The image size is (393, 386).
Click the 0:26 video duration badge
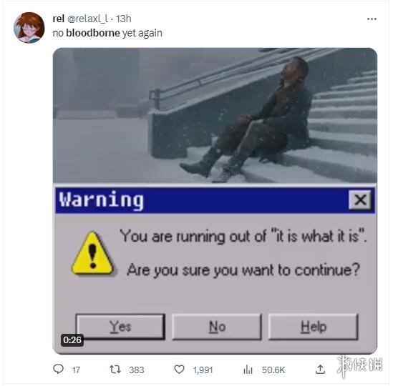pos(72,340)
